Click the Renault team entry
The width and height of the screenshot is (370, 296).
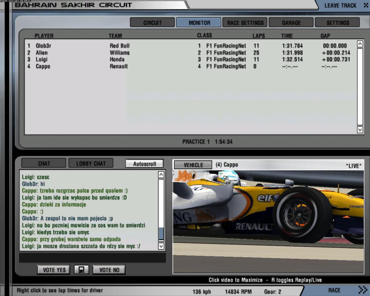tap(119, 66)
